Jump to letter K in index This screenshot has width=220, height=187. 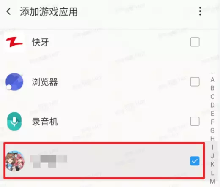[212, 164]
